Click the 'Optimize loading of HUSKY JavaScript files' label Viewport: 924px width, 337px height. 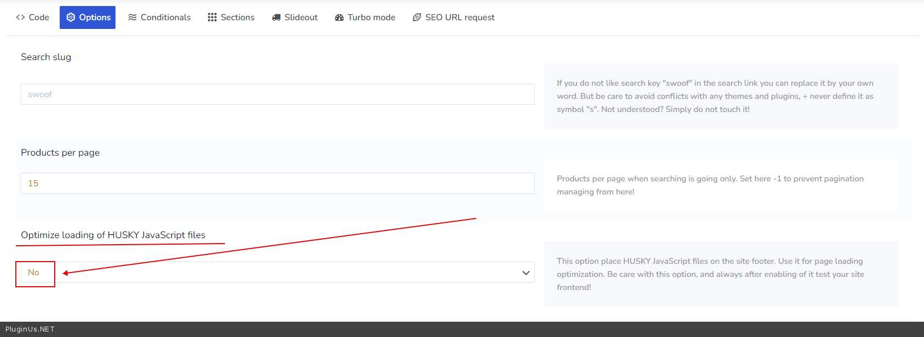tap(113, 235)
